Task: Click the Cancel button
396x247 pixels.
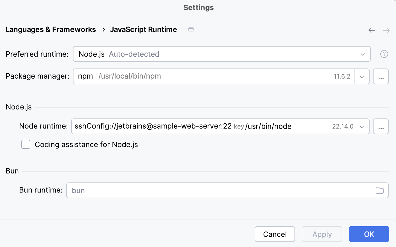Action: [x=275, y=234]
